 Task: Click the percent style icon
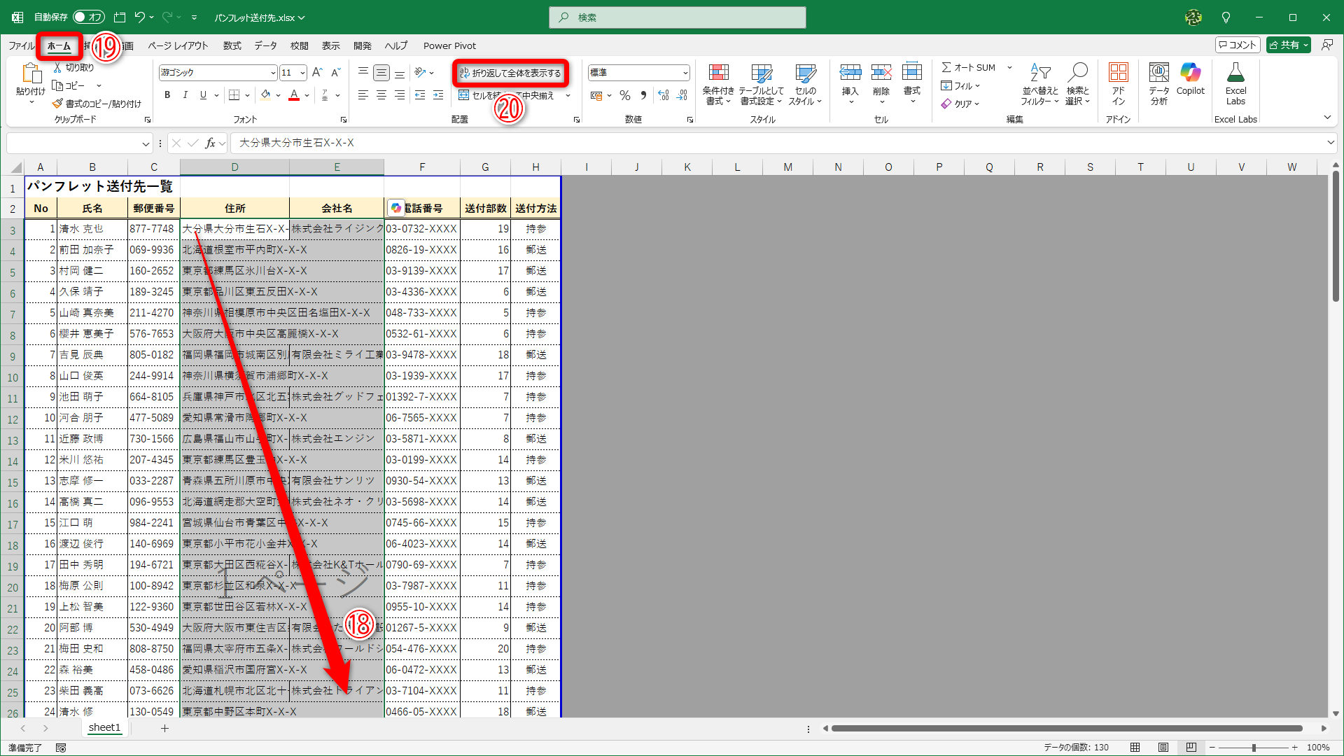pyautogui.click(x=625, y=95)
